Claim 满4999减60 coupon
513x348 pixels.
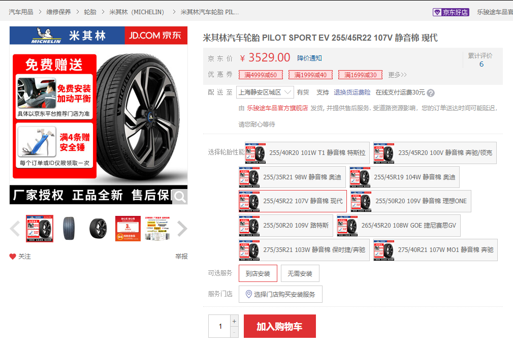[261, 75]
